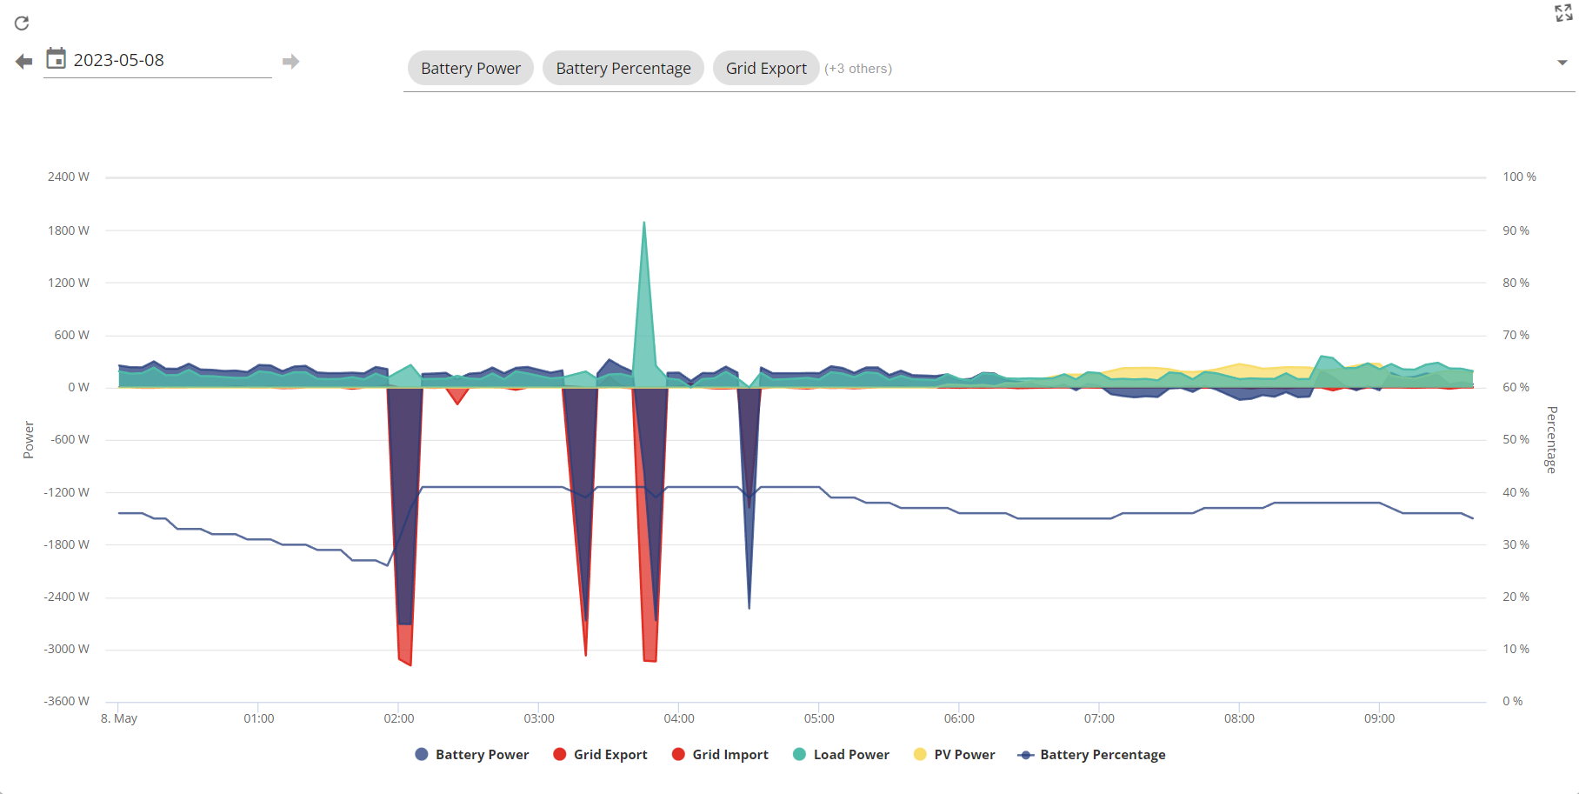Click the 80 % axis label
This screenshot has height=794, width=1579.
[1516, 283]
